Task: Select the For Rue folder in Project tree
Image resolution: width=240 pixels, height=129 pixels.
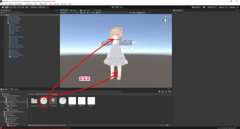Action: (10, 102)
